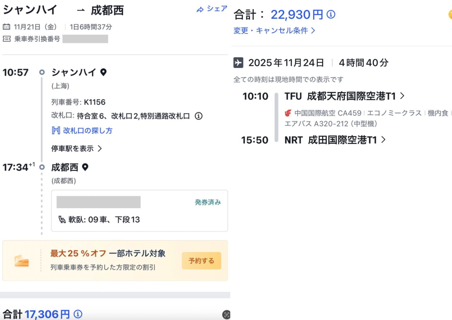The image size is (452, 320).
Task: Tap info icon beside 22,930 yen total
Action: click(x=331, y=14)
